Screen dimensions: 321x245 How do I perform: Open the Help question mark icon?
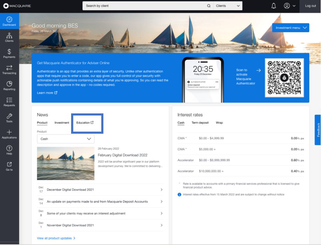(9, 150)
